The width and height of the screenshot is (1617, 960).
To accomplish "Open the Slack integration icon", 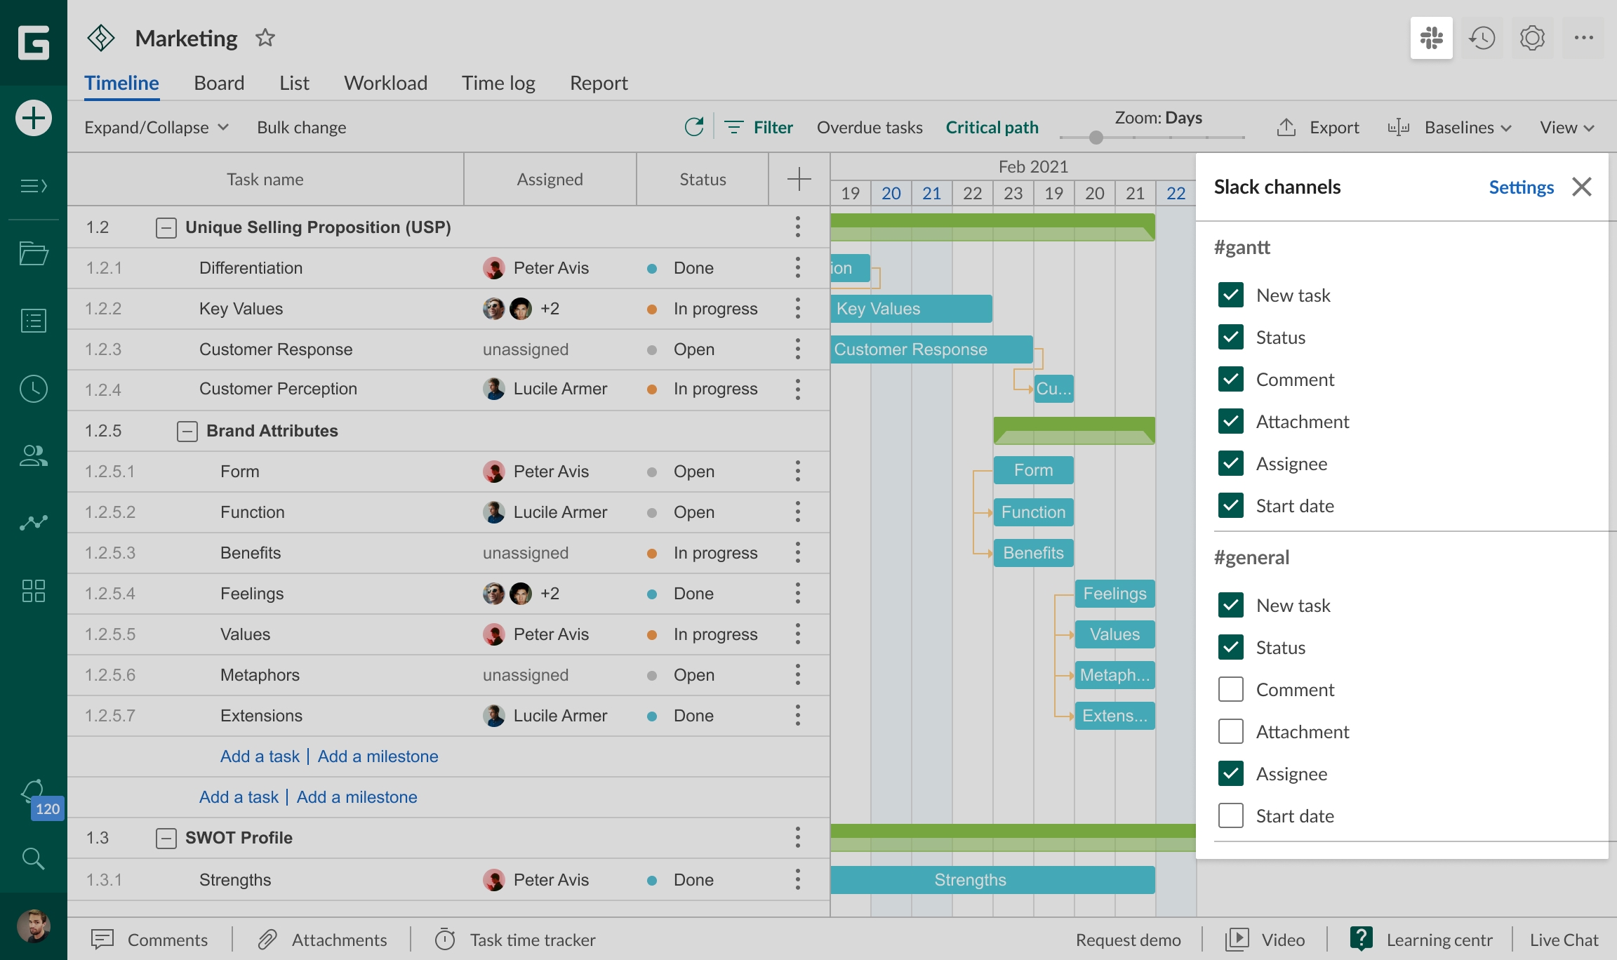I will (x=1431, y=38).
